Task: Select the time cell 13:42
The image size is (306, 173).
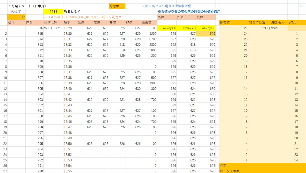Action: pos(70,100)
